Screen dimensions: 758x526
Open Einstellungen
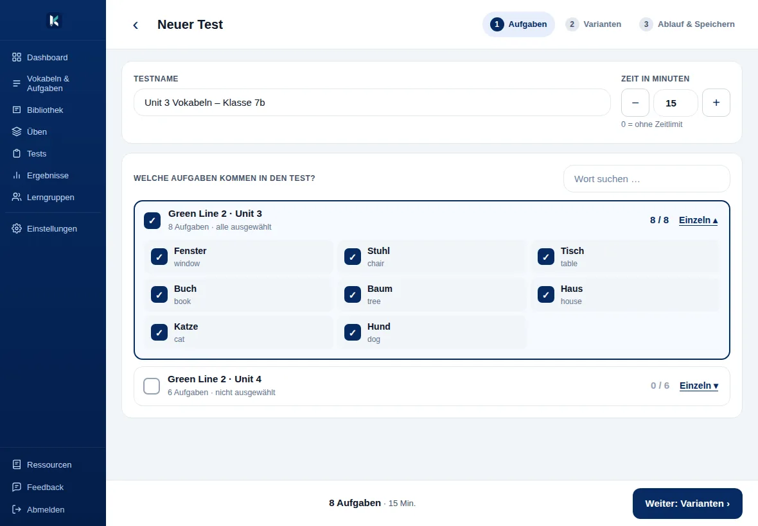click(x=53, y=228)
